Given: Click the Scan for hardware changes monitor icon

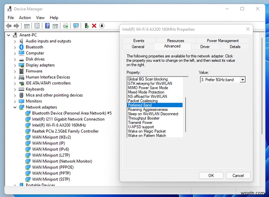Looking at the screenshot, I should coord(76,26).
